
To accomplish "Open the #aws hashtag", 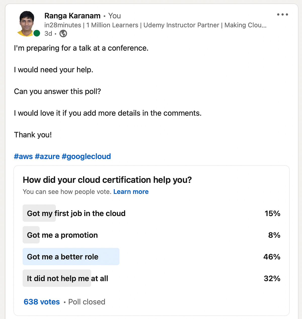I will coord(23,156).
